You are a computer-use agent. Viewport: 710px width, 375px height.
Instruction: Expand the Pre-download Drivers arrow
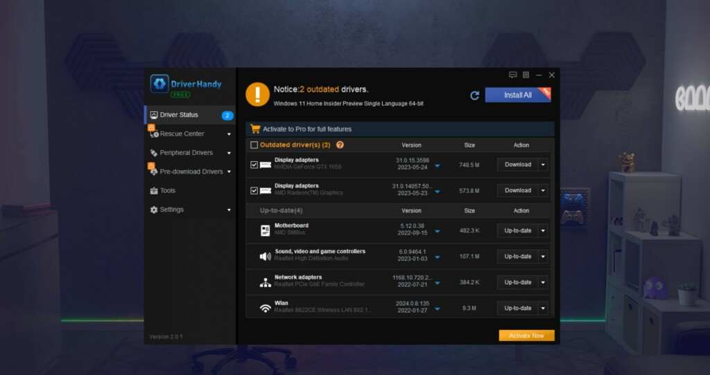[229, 172]
